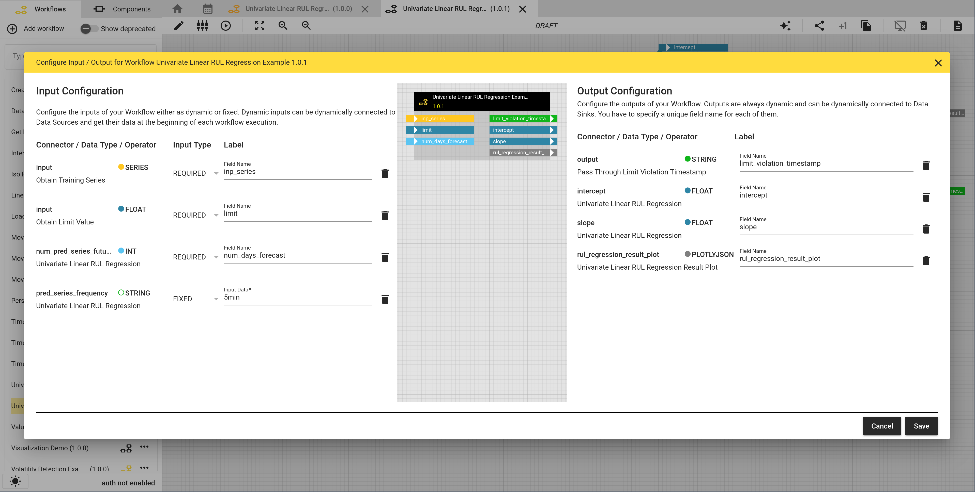Open the calendar dashboard icon tab
Viewport: 975px width, 492px height.
point(208,9)
